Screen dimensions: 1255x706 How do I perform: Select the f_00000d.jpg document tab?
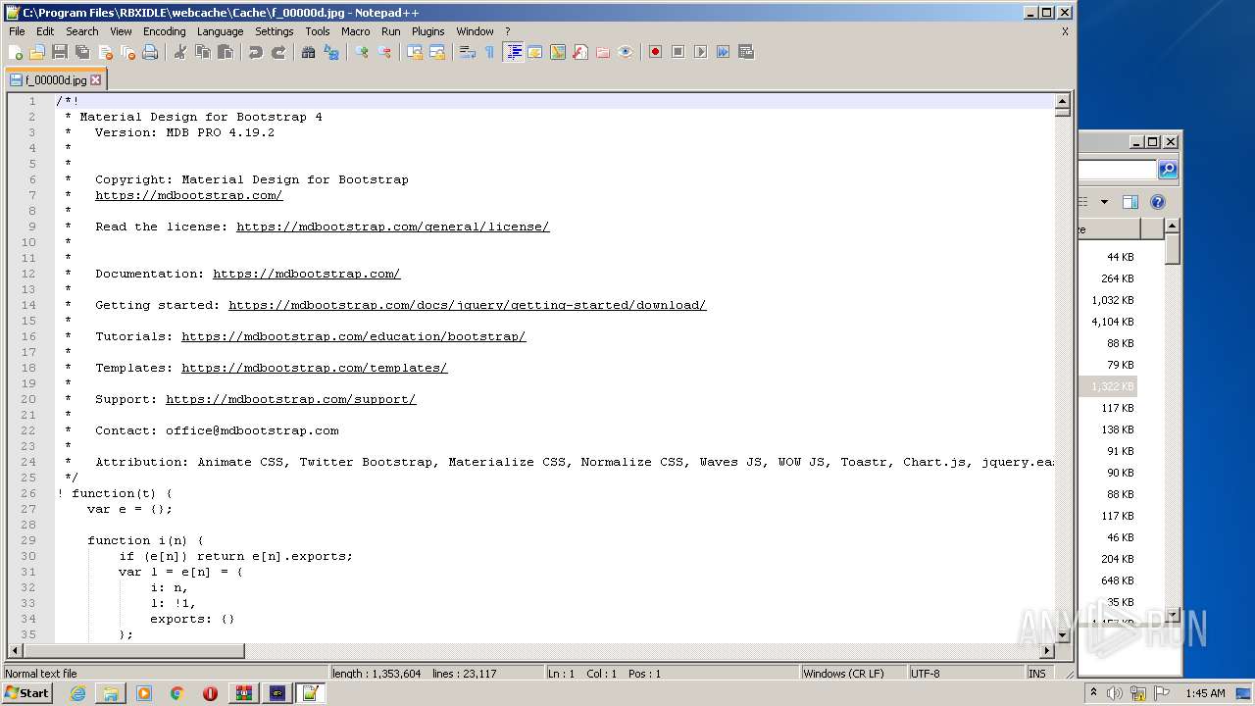[56, 80]
